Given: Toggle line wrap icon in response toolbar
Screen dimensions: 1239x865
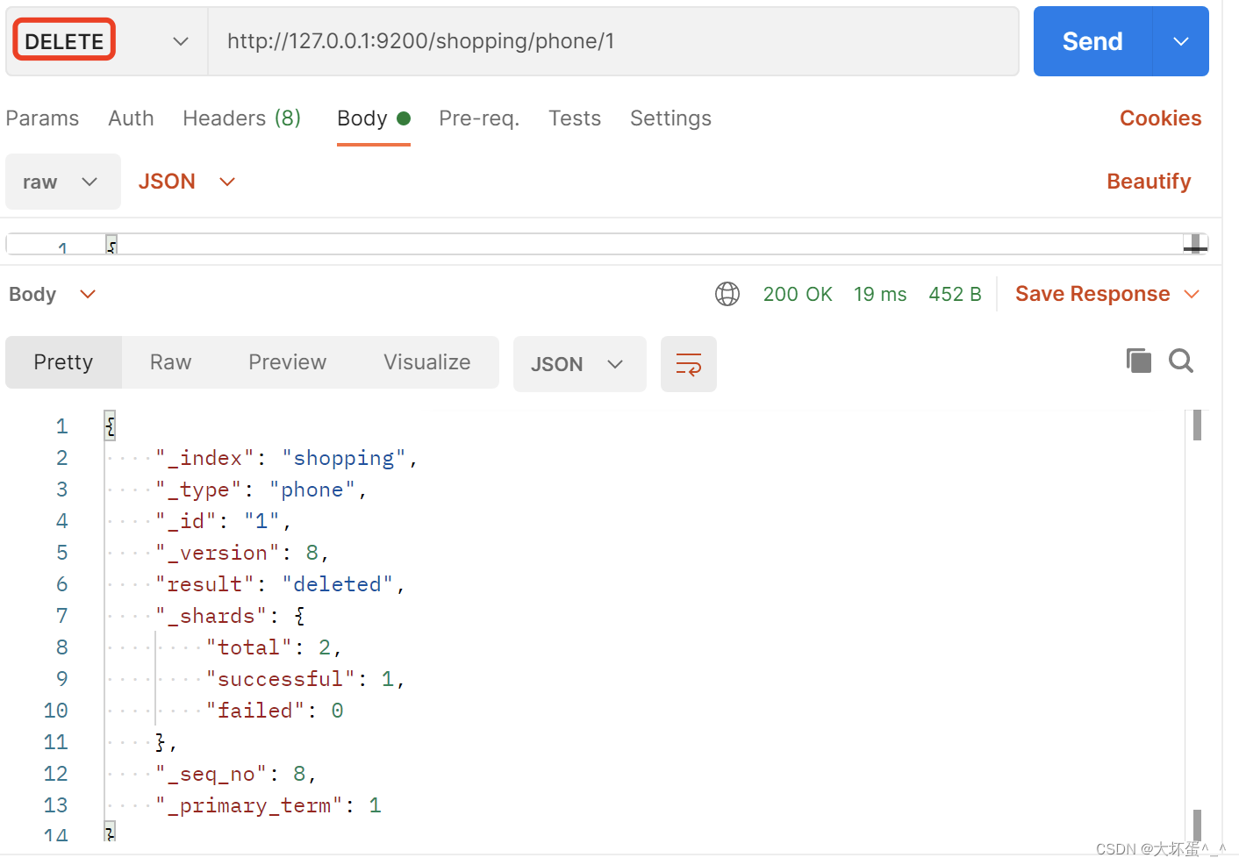Looking at the screenshot, I should point(689,364).
